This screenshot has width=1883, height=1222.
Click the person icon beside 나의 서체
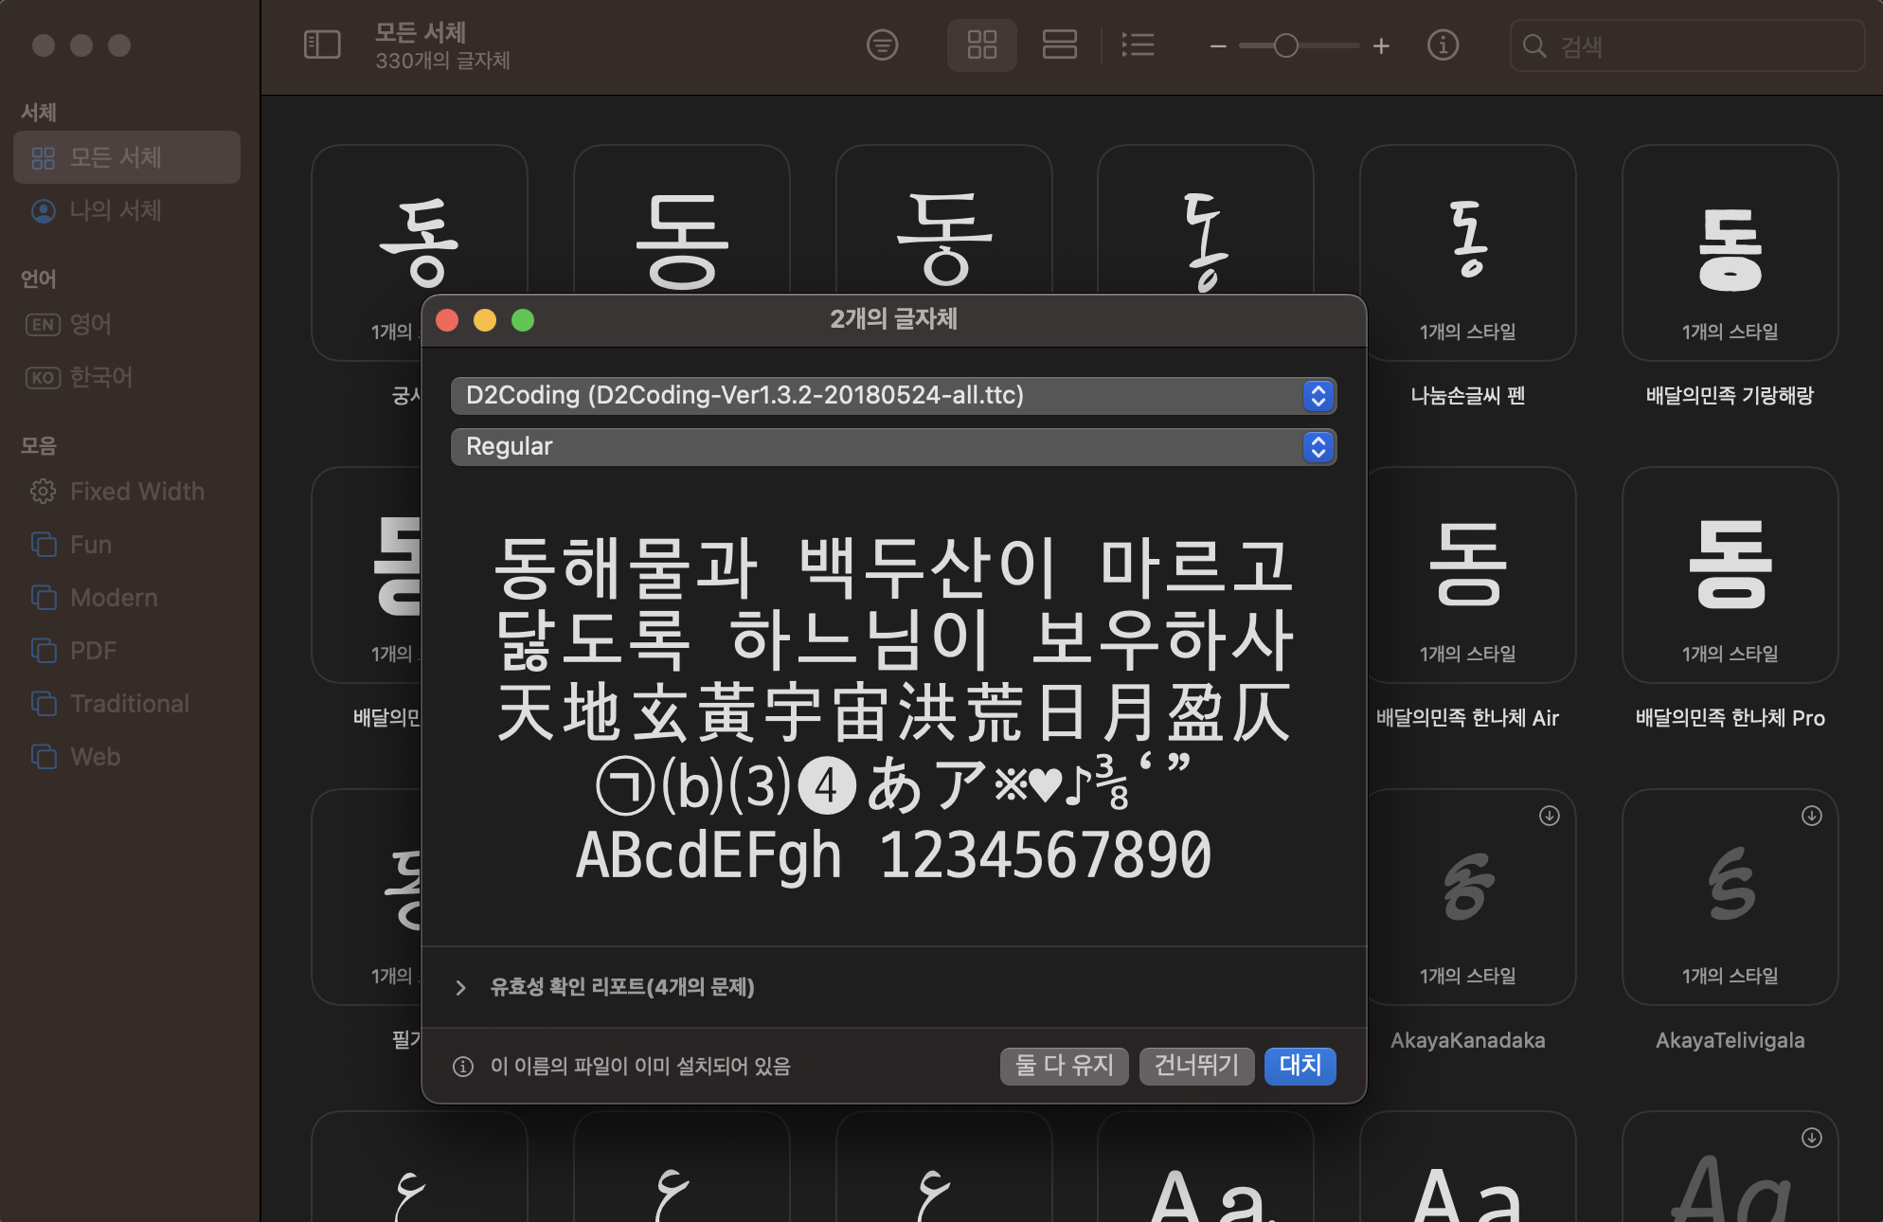(44, 210)
